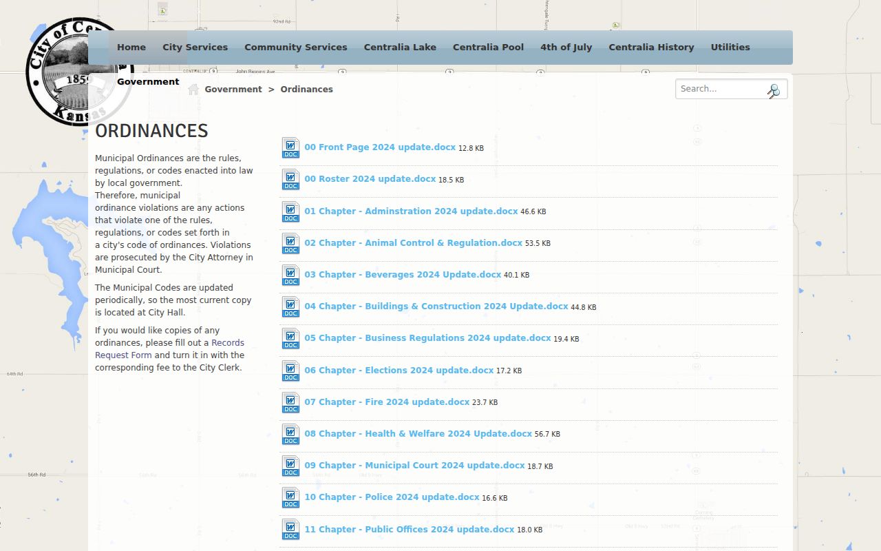Open the Records Request Form link

tap(169, 349)
